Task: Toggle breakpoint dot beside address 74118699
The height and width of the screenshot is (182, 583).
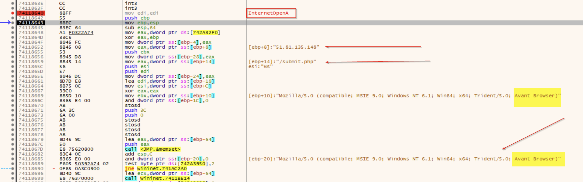Action: pyautogui.click(x=13, y=178)
